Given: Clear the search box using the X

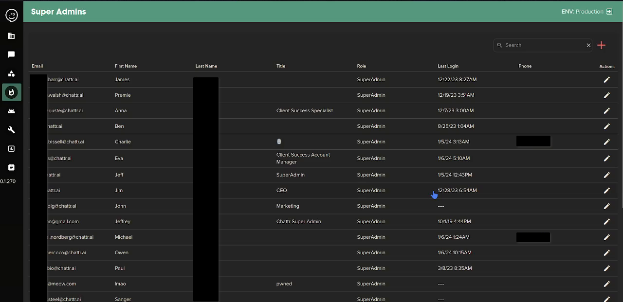Looking at the screenshot, I should (588, 45).
